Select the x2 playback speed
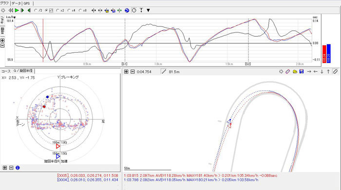This screenshot has width=341, height=190. [60, 10]
